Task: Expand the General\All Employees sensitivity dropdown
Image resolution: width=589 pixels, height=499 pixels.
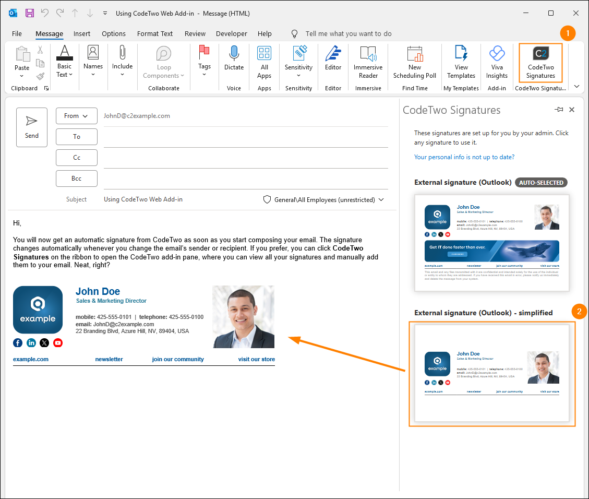Action: coord(381,199)
